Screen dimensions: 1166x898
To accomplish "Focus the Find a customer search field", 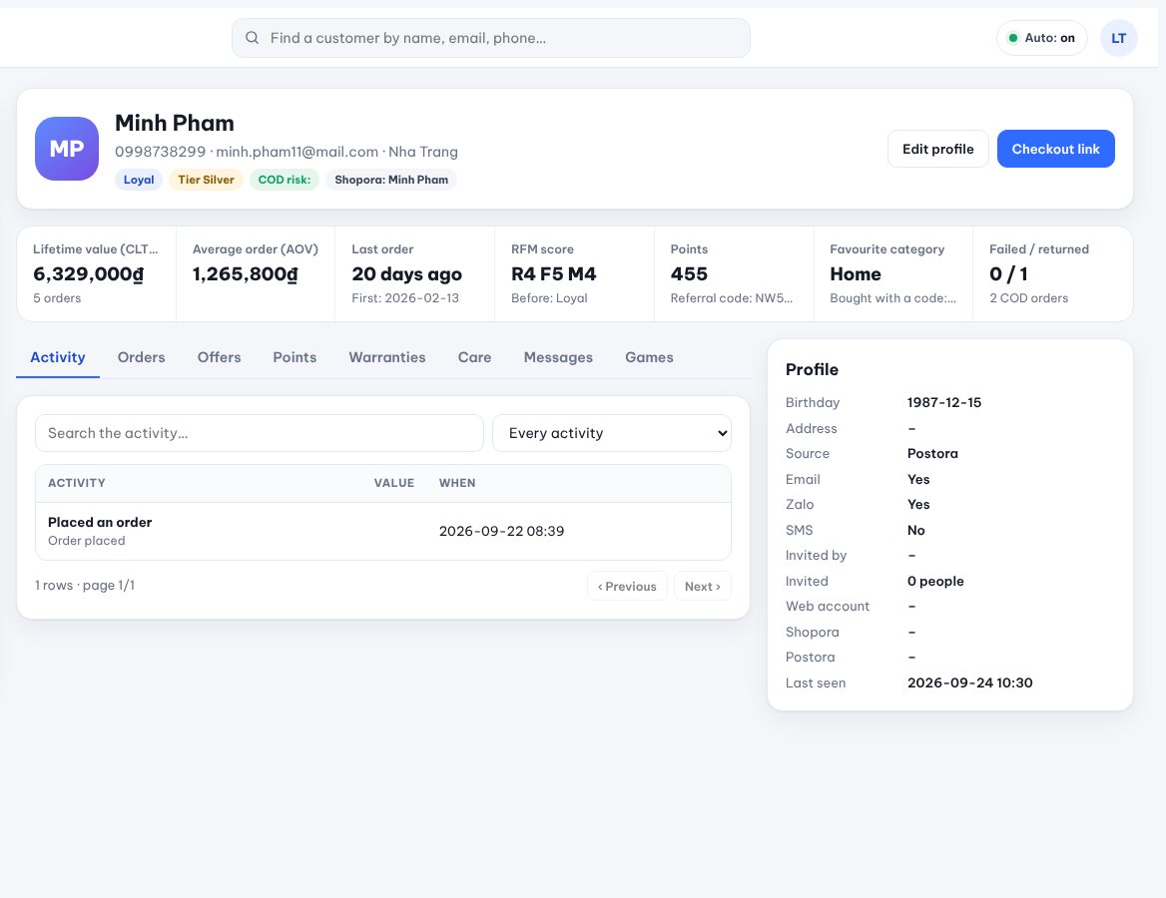I will (491, 38).
